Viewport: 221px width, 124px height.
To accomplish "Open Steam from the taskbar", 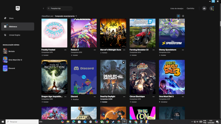I will click(113, 122).
